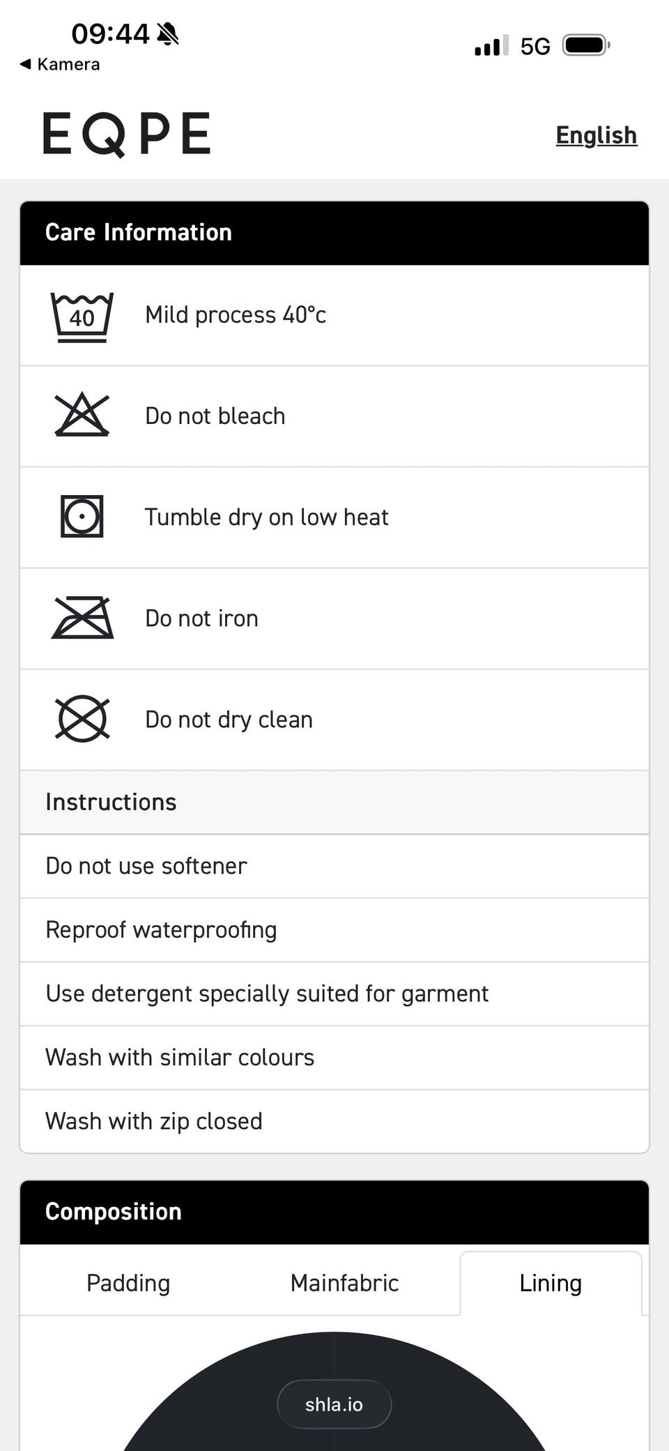Switch to the Padding tab

128,1283
